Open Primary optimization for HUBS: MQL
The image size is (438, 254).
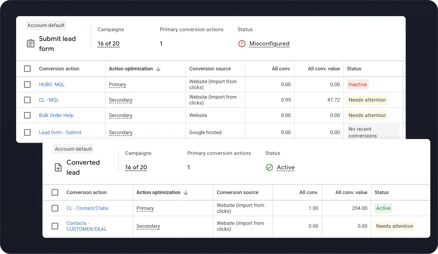(117, 85)
